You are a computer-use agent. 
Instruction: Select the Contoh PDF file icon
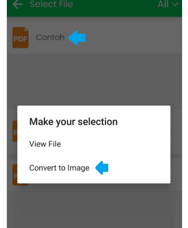pos(20,37)
